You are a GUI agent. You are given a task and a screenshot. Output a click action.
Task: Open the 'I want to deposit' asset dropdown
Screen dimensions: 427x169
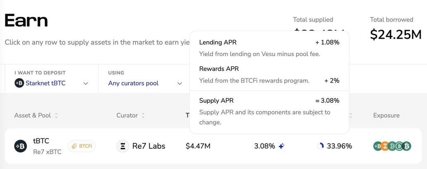(x=51, y=83)
